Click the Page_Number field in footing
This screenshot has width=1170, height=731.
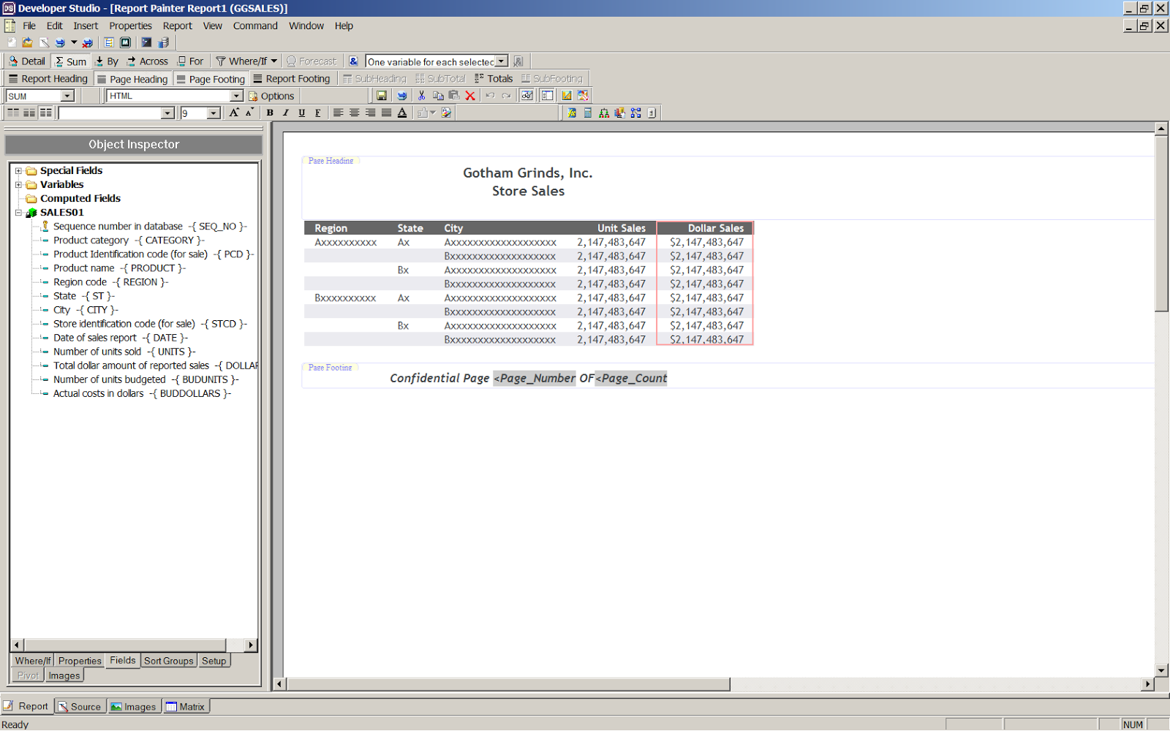point(535,378)
